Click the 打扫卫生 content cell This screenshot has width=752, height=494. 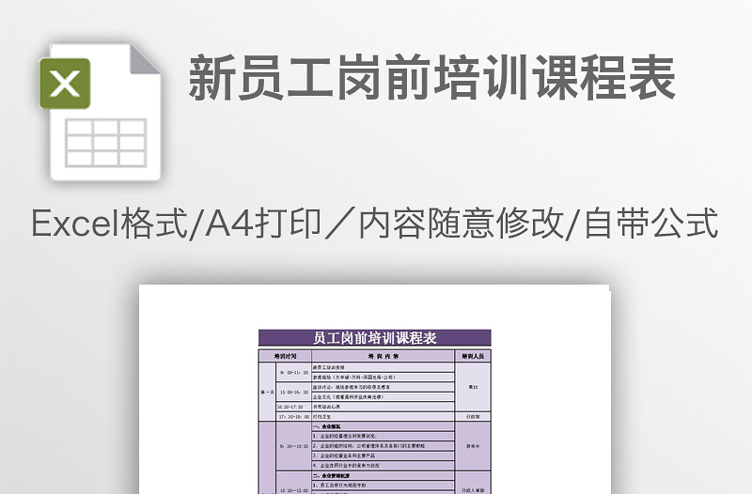coord(383,417)
